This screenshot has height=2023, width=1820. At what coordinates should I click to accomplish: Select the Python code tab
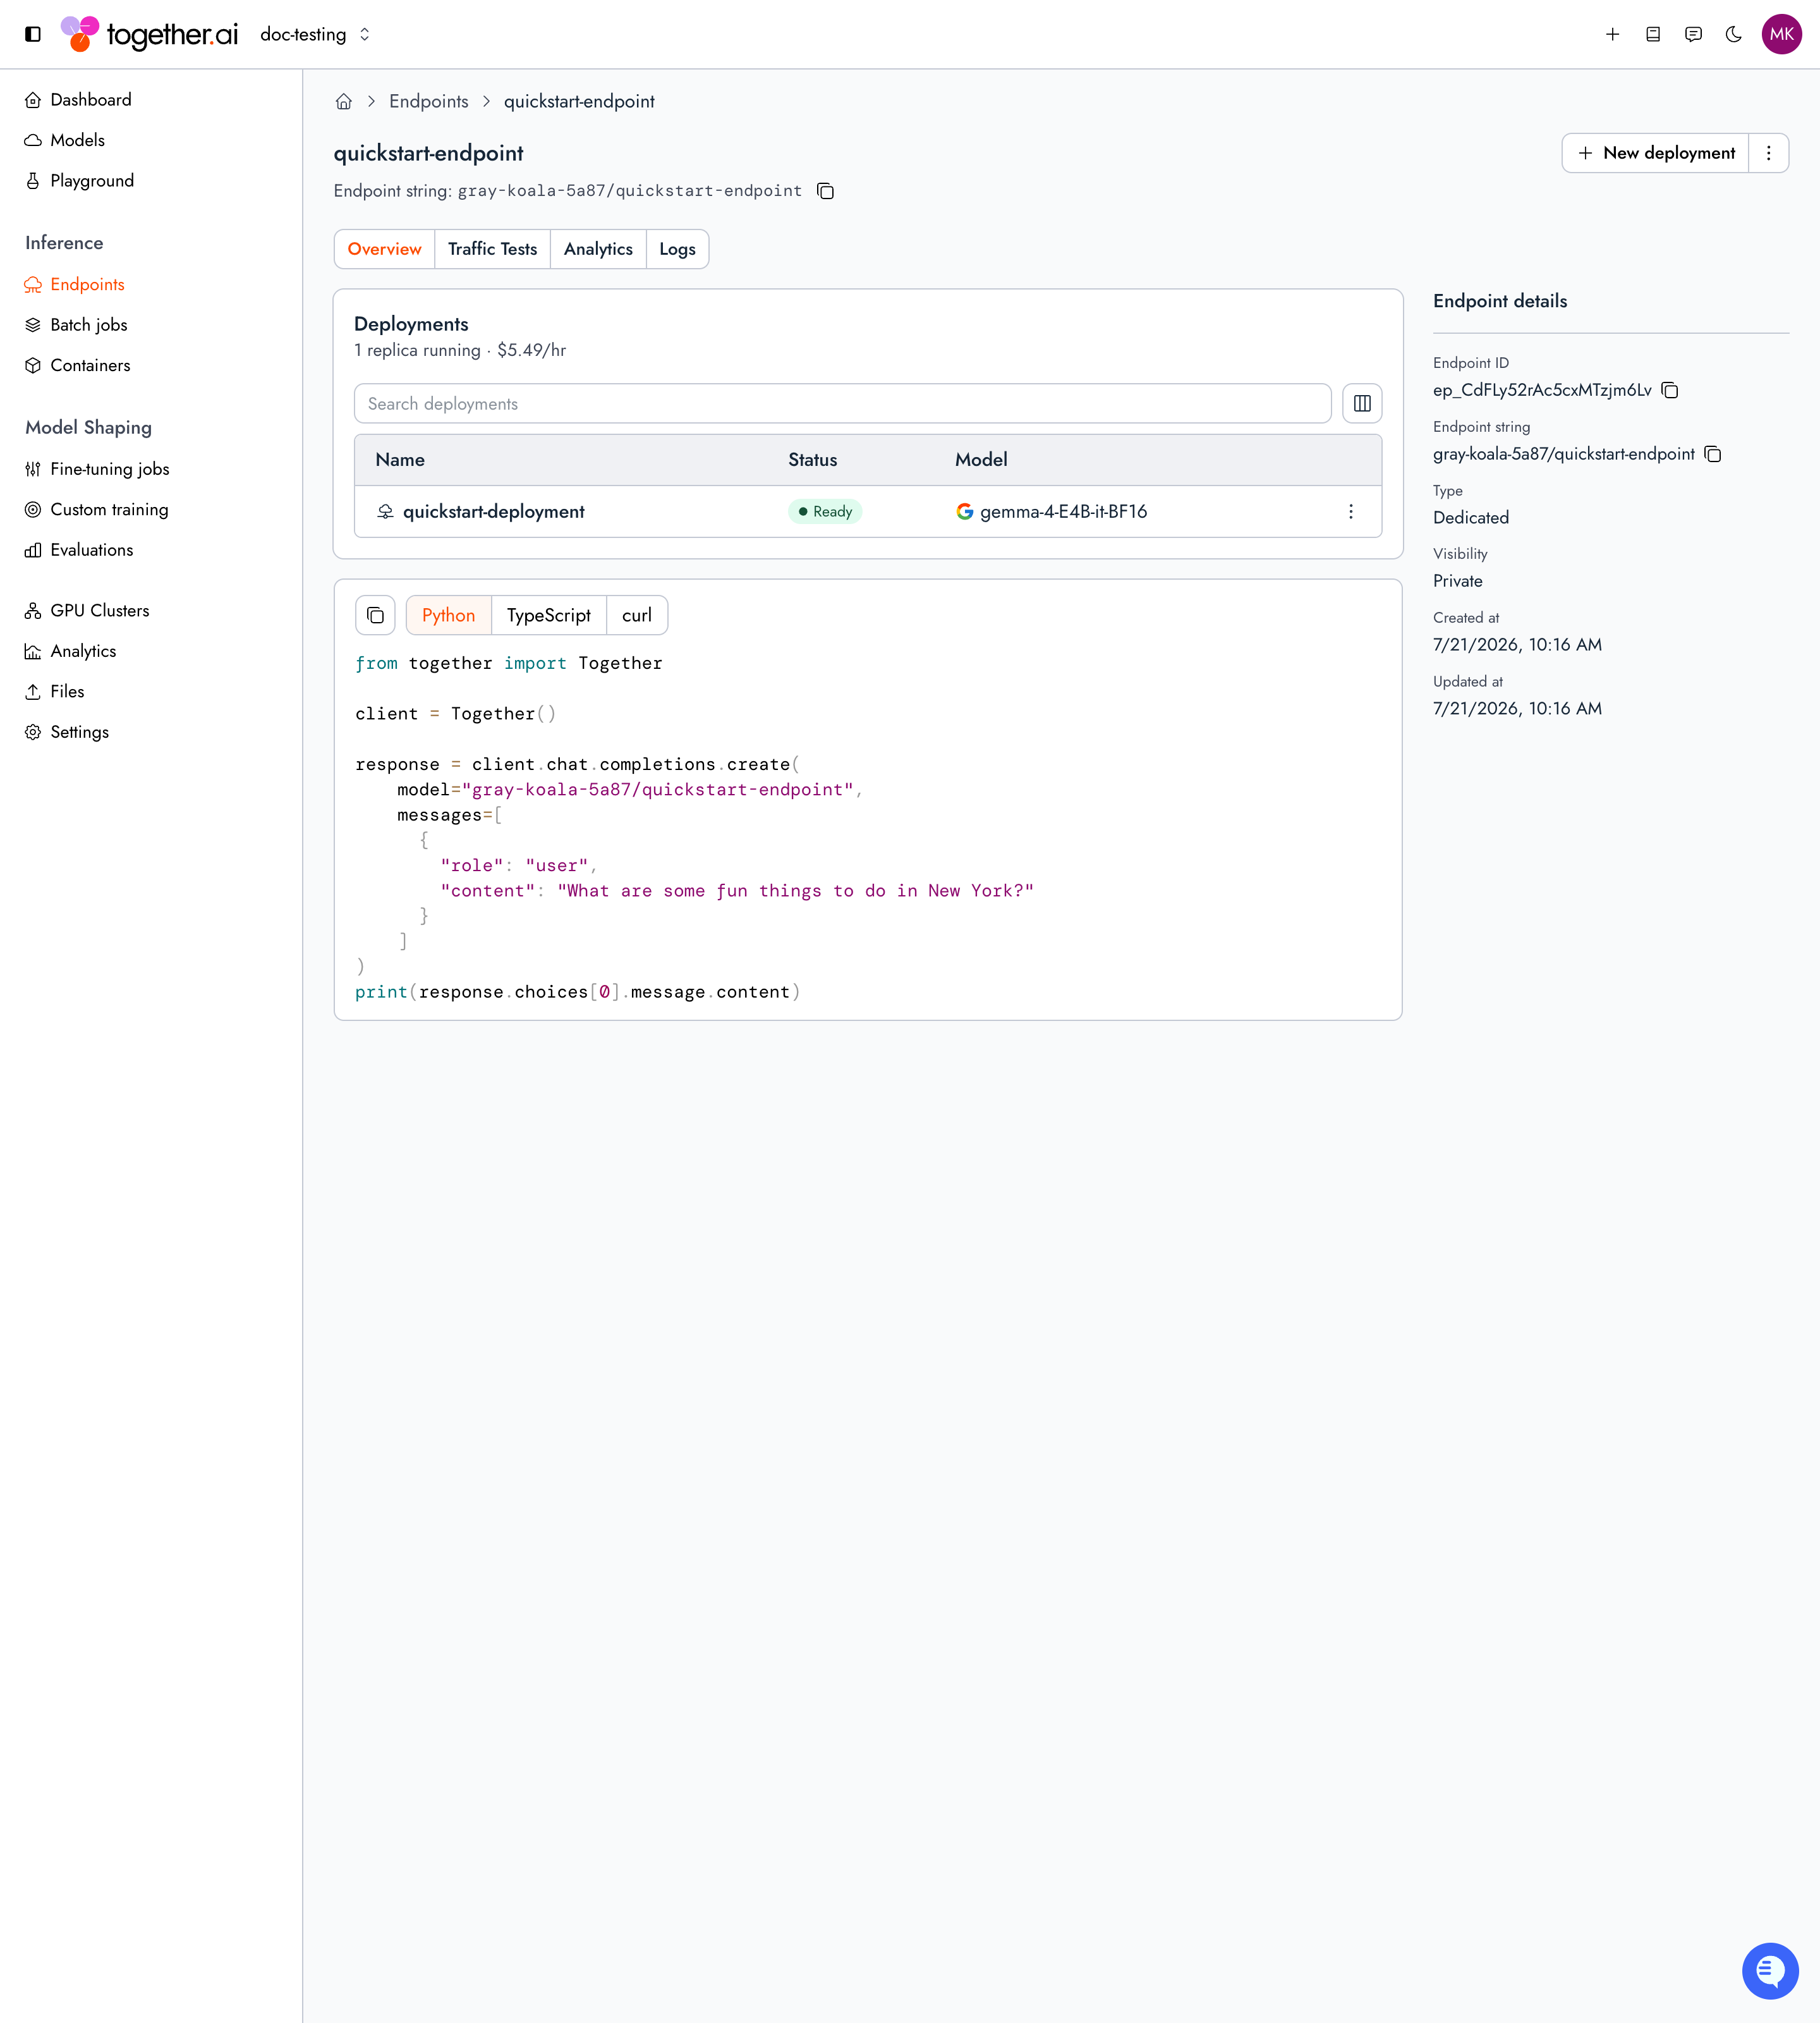click(448, 615)
